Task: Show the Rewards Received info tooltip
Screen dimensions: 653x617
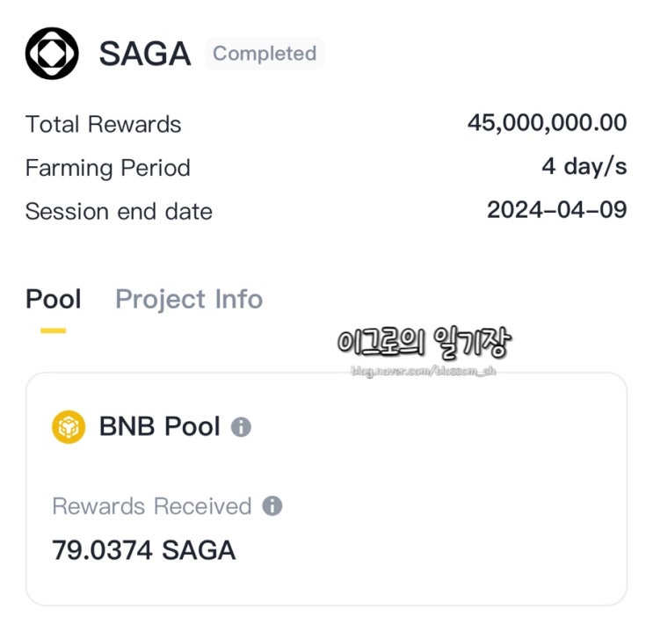Action: click(272, 506)
